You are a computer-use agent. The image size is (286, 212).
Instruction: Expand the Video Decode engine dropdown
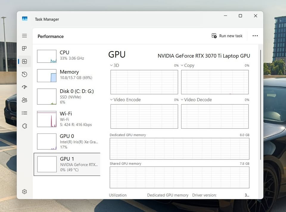[x=196, y=100]
